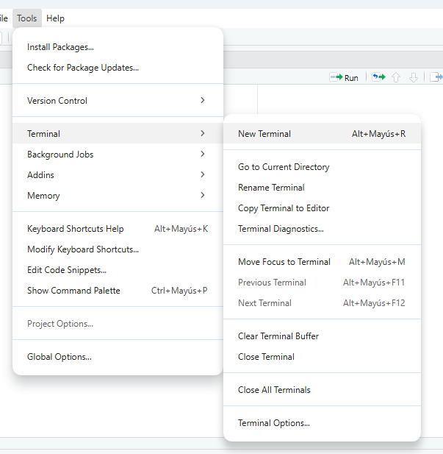Click Check for Package Updates...

pyautogui.click(x=83, y=68)
